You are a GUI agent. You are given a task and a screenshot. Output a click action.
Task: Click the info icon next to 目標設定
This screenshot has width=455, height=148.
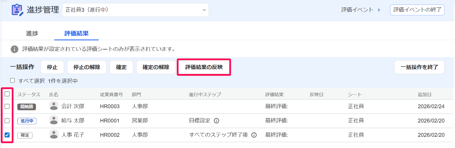click(x=216, y=121)
